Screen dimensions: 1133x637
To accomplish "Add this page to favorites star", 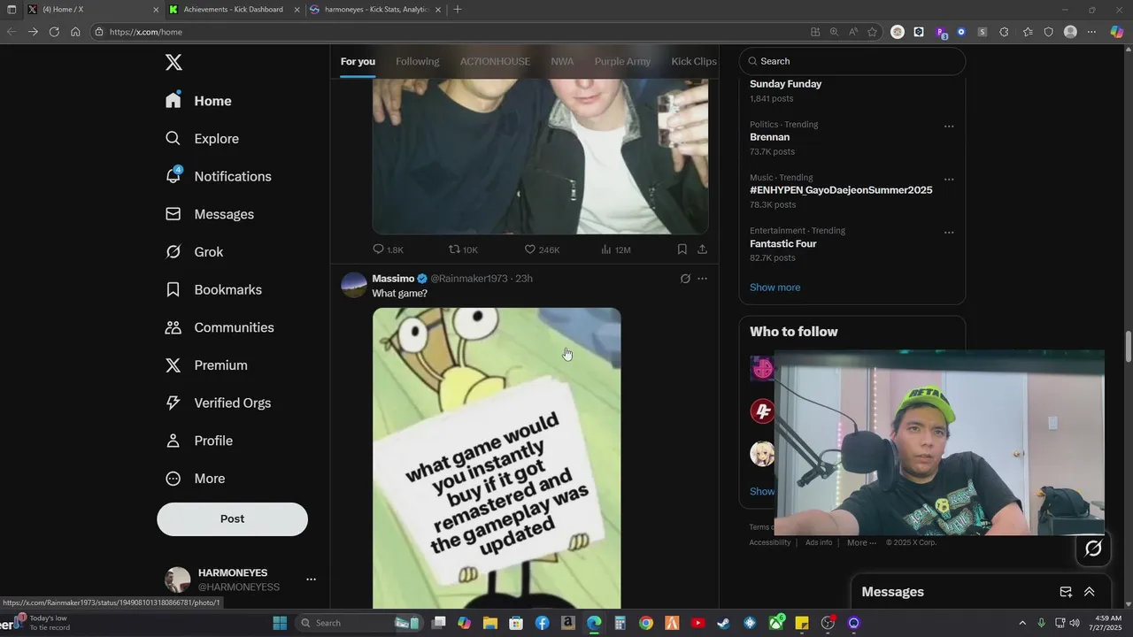I will click(872, 32).
